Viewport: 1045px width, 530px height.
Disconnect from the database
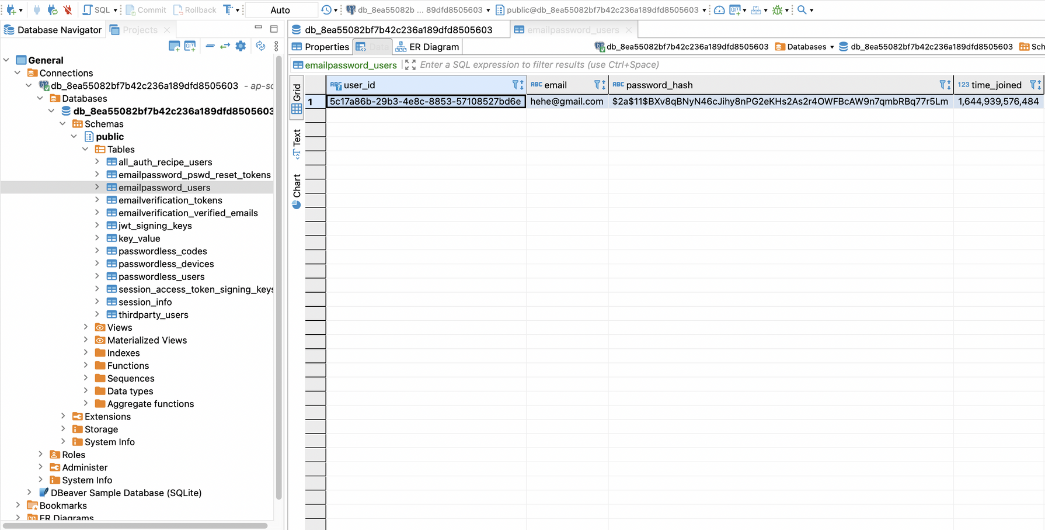[67, 9]
